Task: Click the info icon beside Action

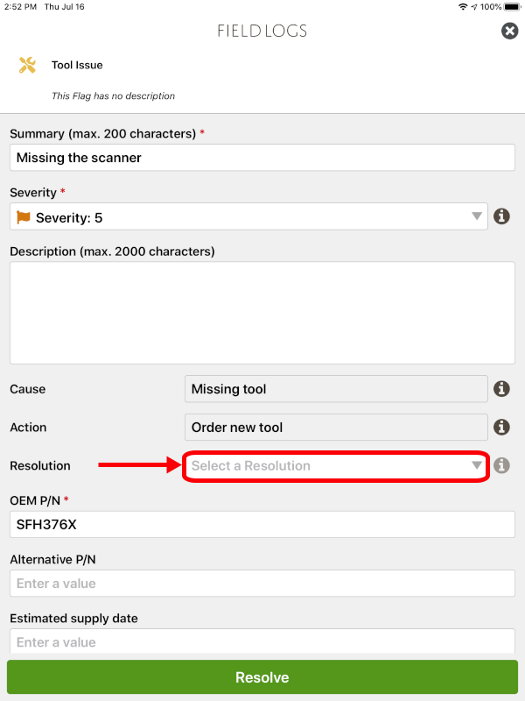Action: [501, 427]
